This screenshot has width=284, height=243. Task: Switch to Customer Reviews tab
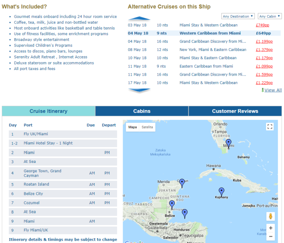tap(235, 111)
